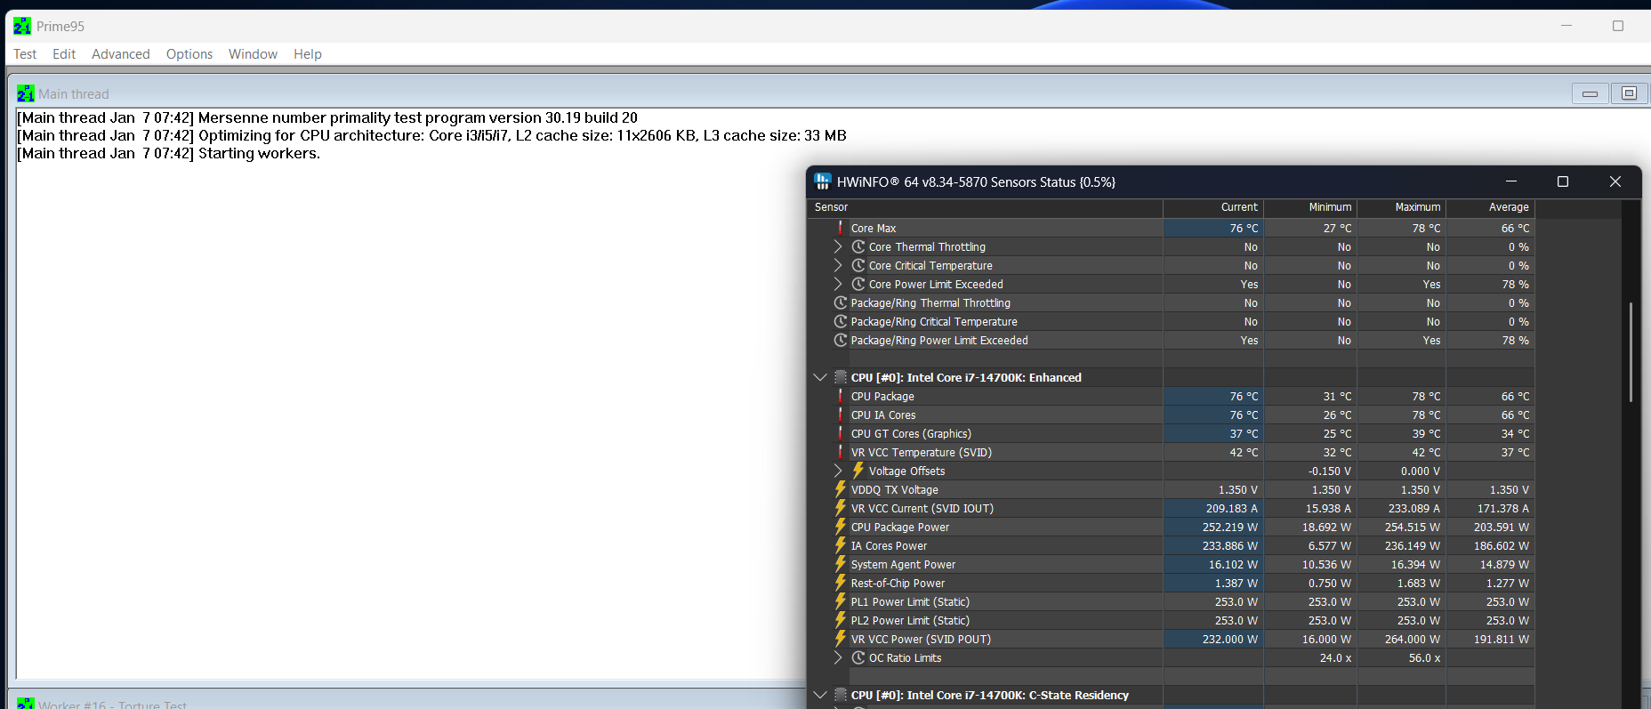Image resolution: width=1651 pixels, height=709 pixels.
Task: Click the chip icon beside CPU [#0] Enhanced header
Action: pyautogui.click(x=841, y=377)
